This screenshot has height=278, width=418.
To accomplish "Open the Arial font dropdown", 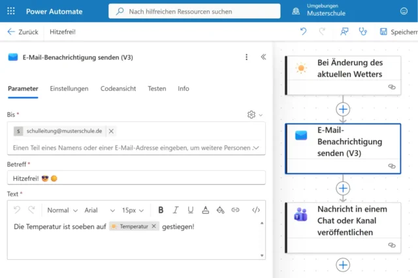I will pyautogui.click(x=99, y=210).
